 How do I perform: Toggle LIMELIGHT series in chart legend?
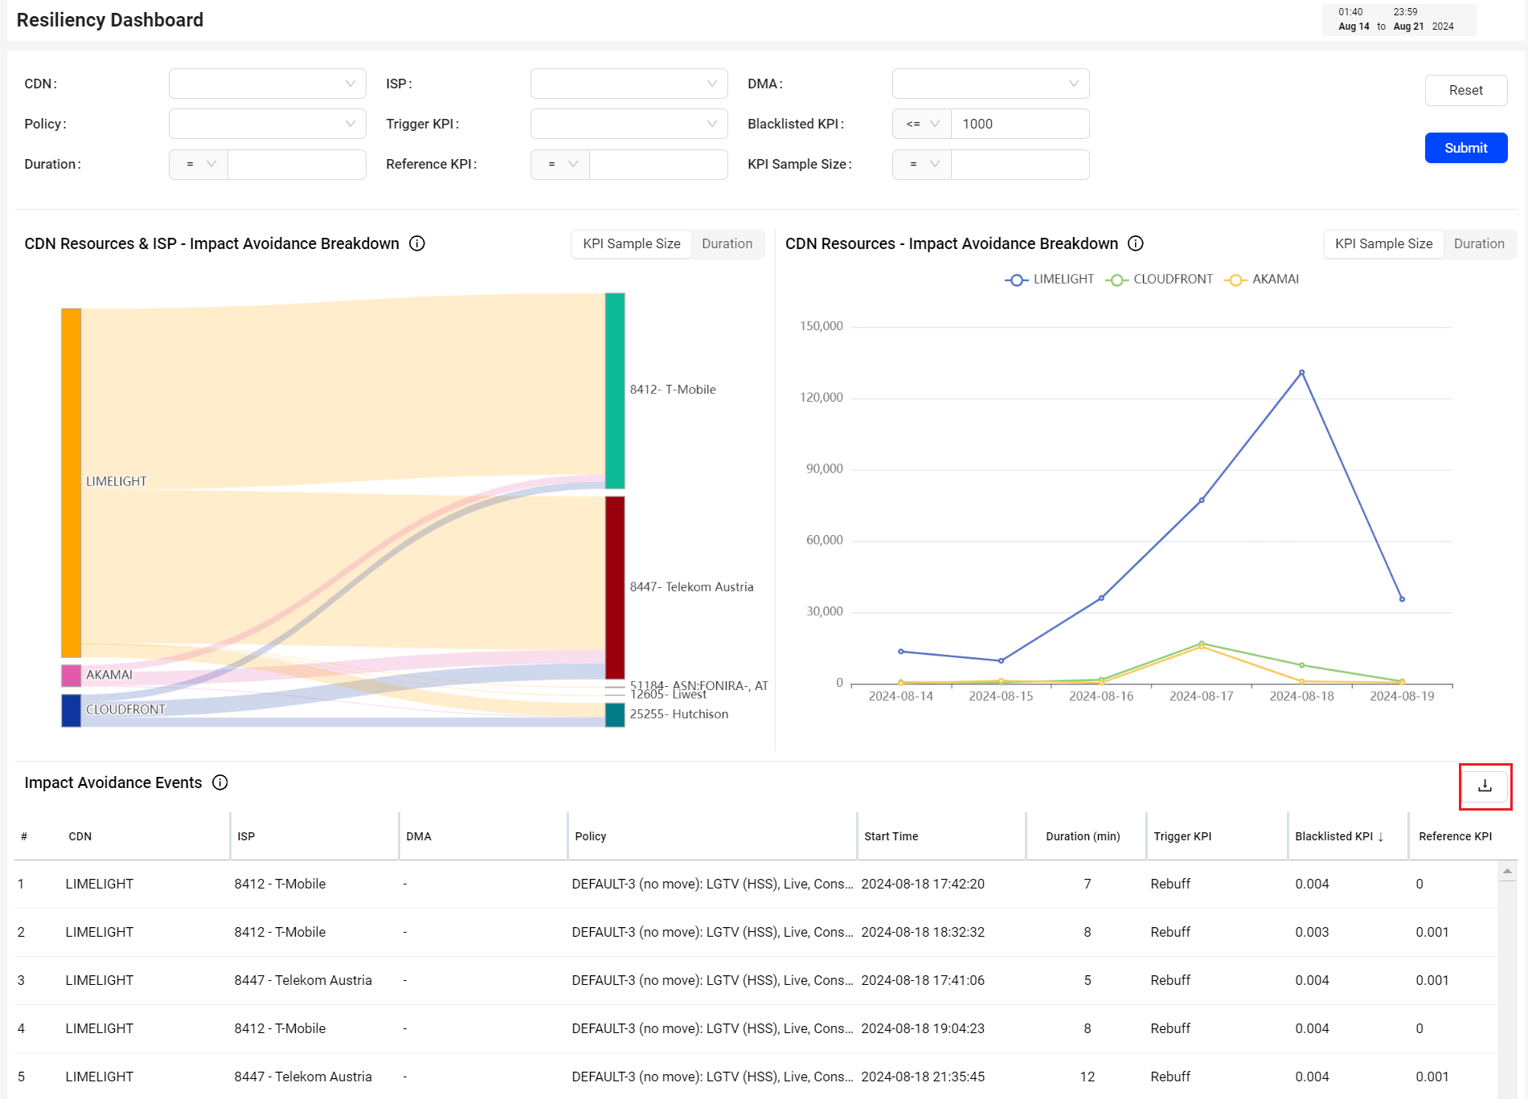(1050, 279)
